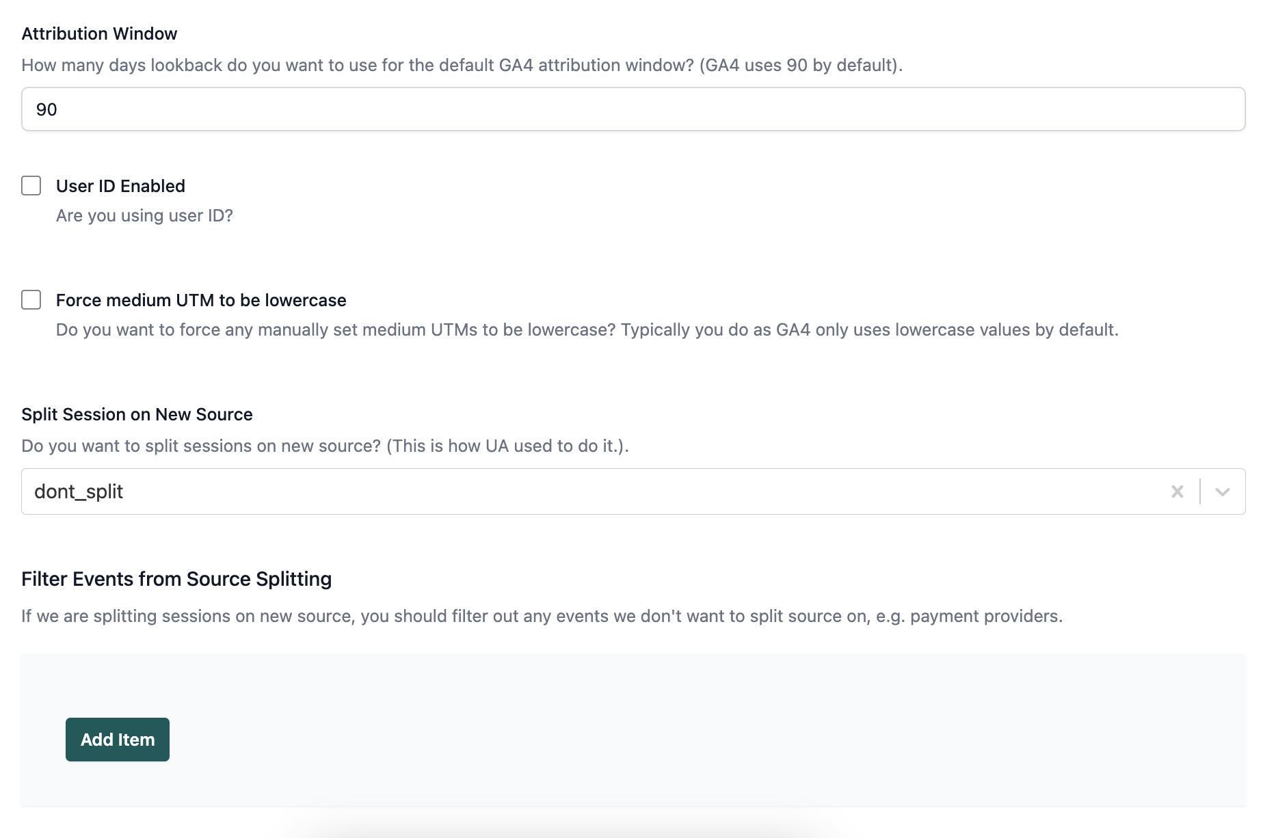The width and height of the screenshot is (1276, 838).
Task: Click the split sessions UA description text
Action: click(x=325, y=446)
